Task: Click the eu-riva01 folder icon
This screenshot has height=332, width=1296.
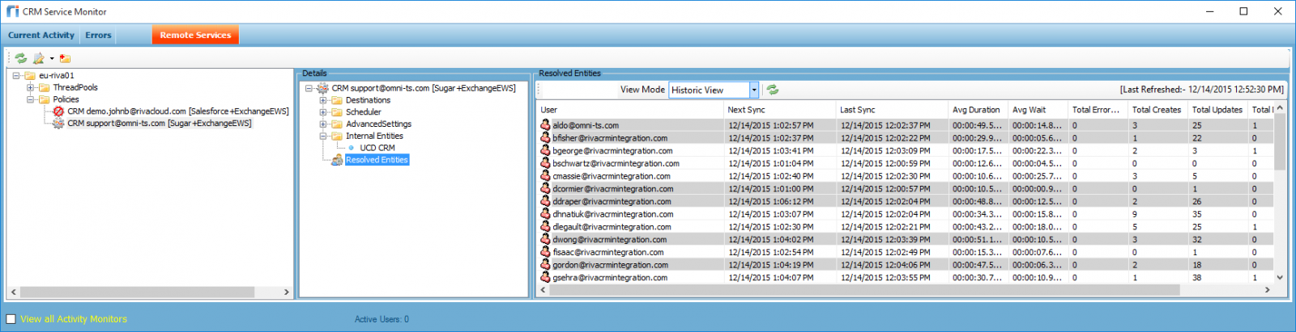Action: 30,76
